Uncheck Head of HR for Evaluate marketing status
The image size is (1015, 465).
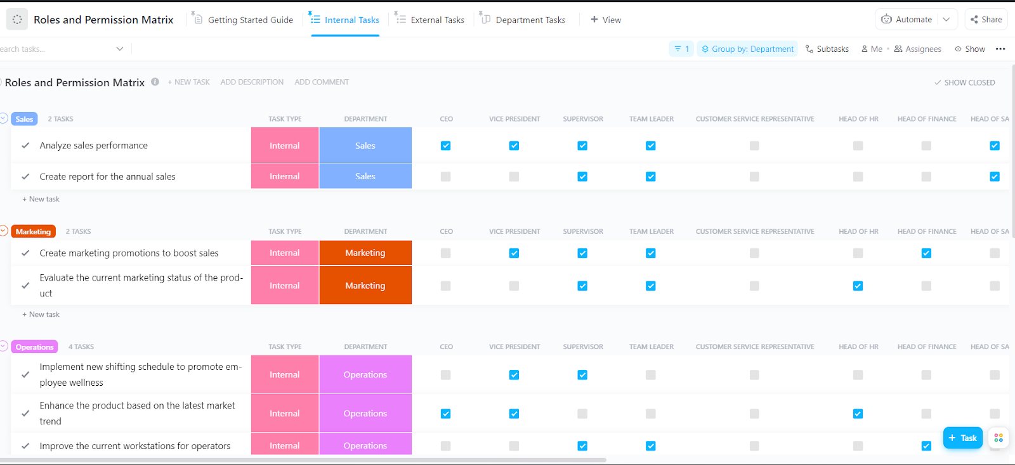(858, 286)
